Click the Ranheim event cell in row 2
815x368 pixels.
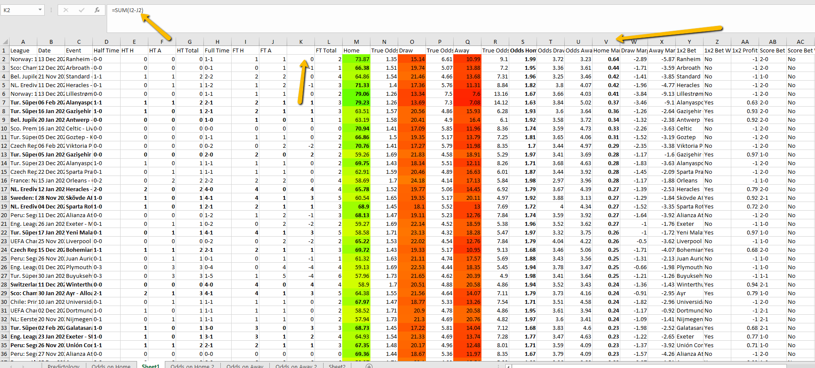coord(79,59)
